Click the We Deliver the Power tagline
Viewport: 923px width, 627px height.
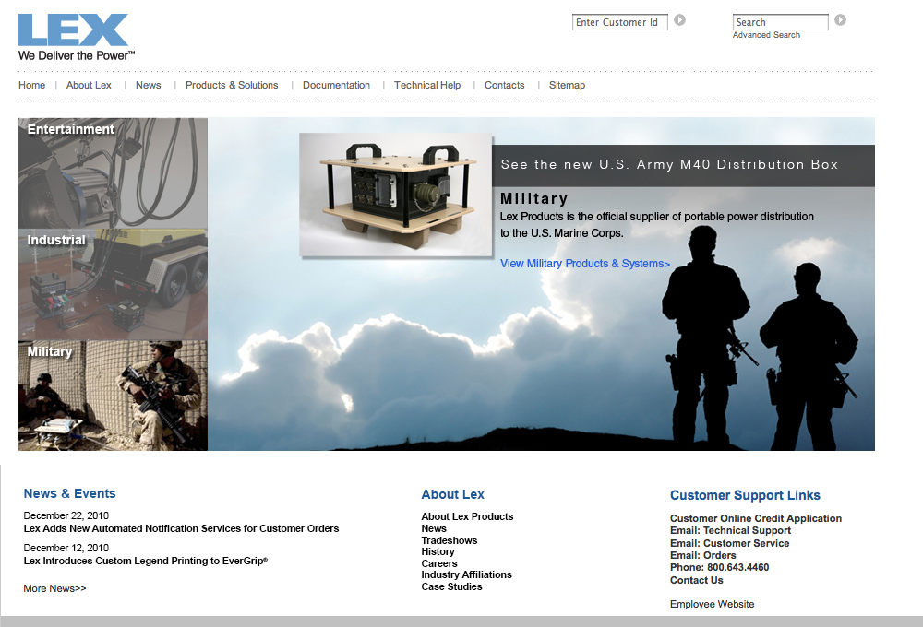click(77, 56)
